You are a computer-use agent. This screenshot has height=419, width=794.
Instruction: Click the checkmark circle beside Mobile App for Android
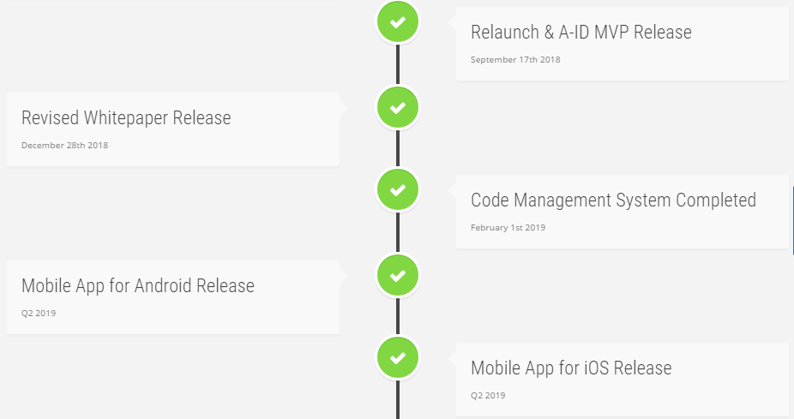coord(398,275)
